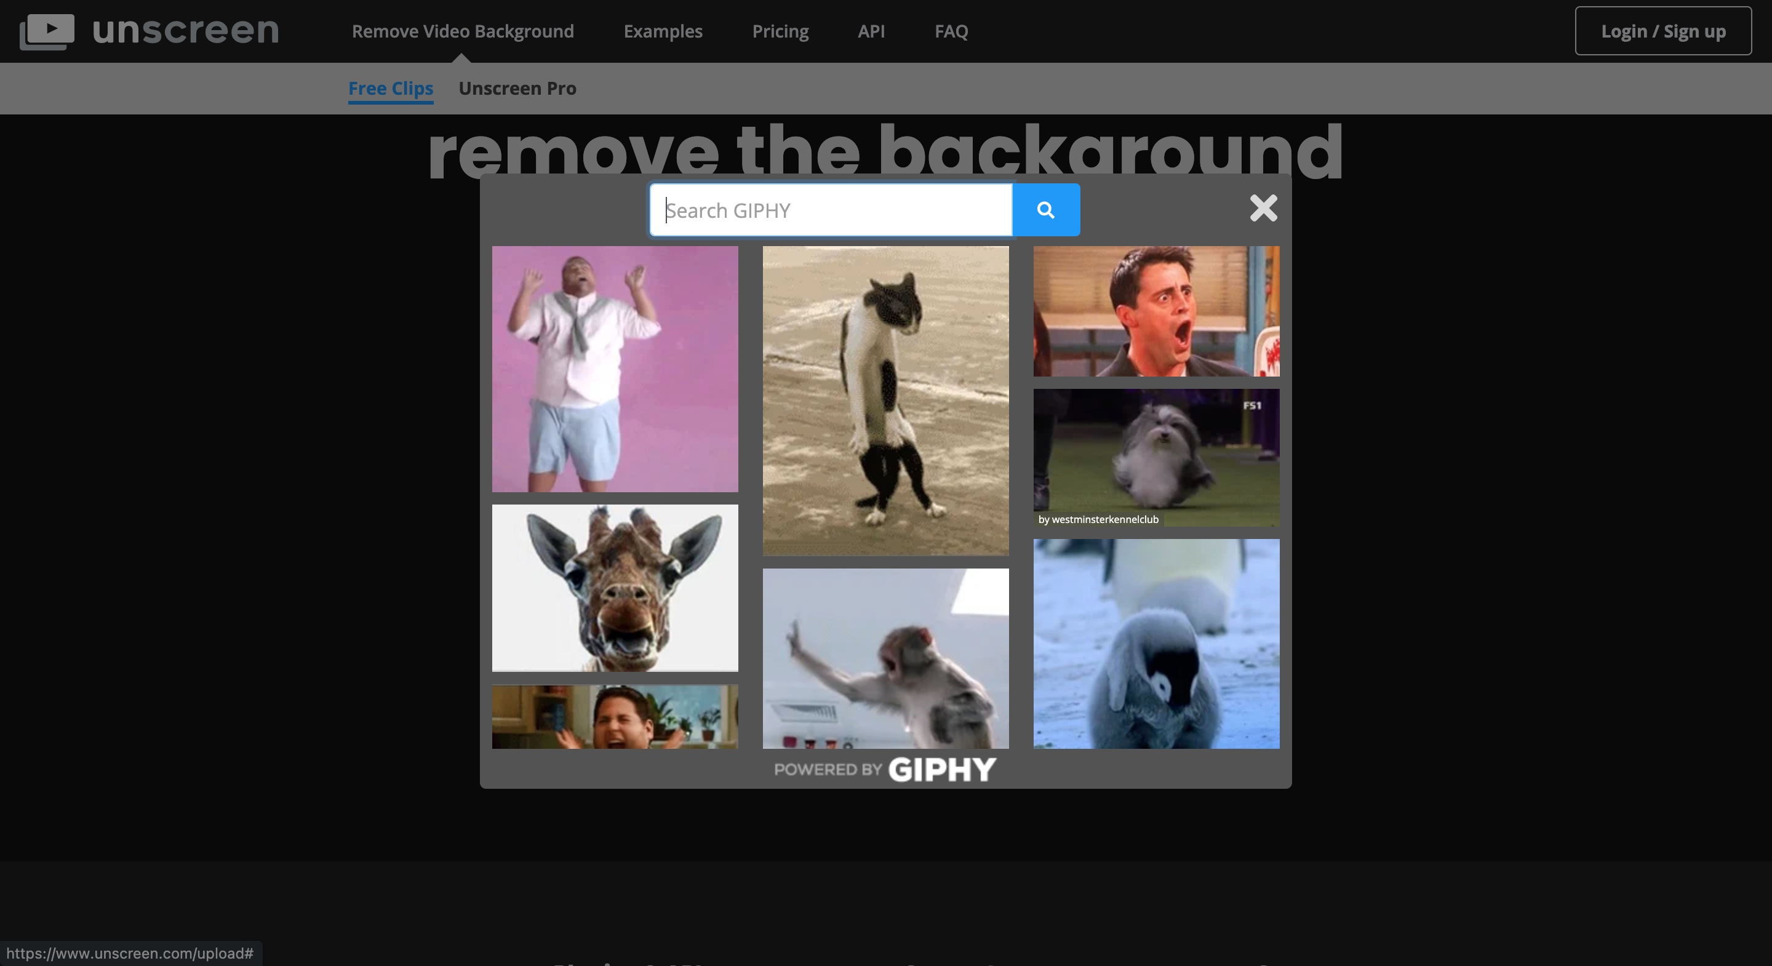This screenshot has width=1772, height=966.
Task: Close the GIPHY search dialog
Action: pyautogui.click(x=1263, y=208)
